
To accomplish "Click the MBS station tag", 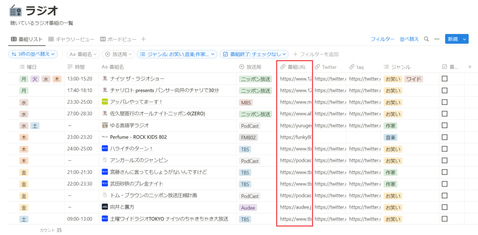I will [x=246, y=103].
